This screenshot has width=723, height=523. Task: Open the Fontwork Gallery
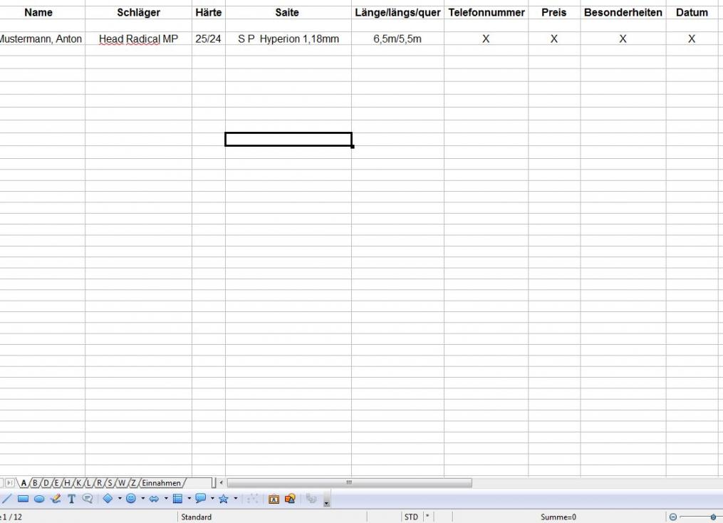[x=274, y=499]
